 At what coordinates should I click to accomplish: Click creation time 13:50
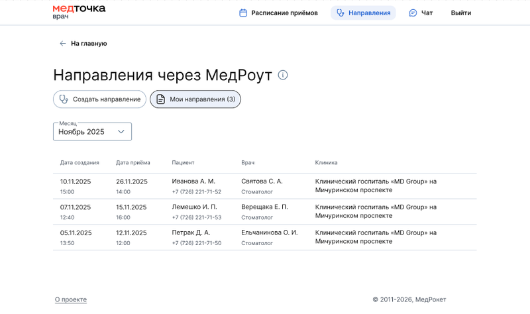pyautogui.click(x=67, y=243)
